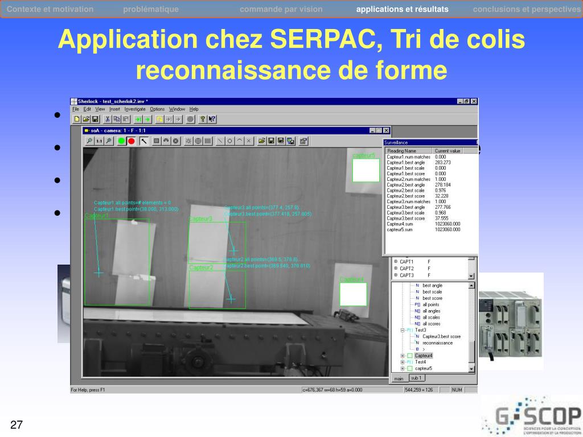583x437 pixels.
Task: Select the arrow pointer tool
Action: coord(144,141)
